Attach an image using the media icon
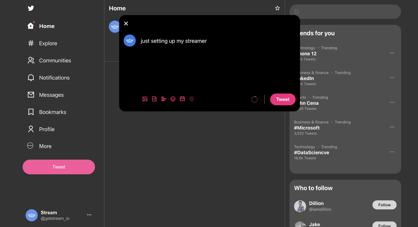 [x=145, y=99]
